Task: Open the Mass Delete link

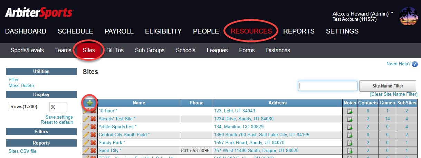Action: click(x=21, y=85)
